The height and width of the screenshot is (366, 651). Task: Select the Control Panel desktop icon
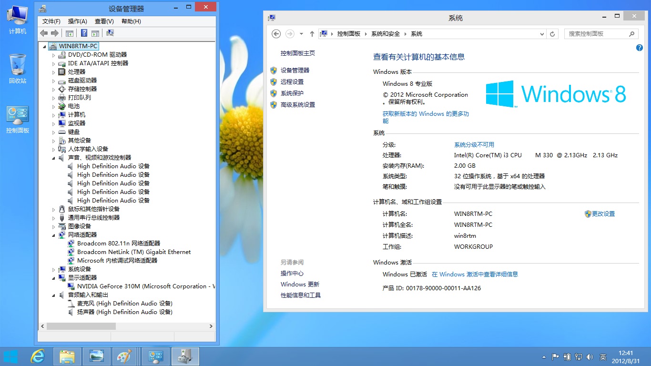pos(18,120)
